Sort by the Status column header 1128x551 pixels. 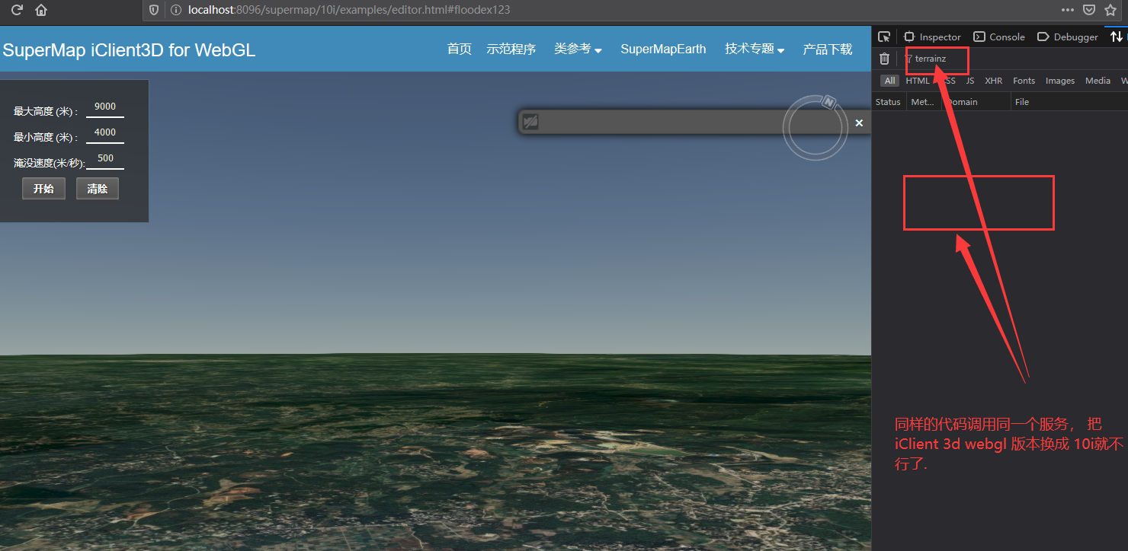click(889, 102)
